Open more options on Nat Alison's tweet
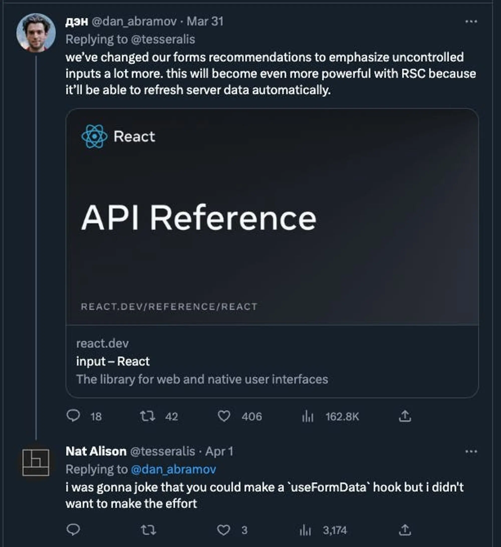Viewport: 501px width, 547px height. point(471,452)
